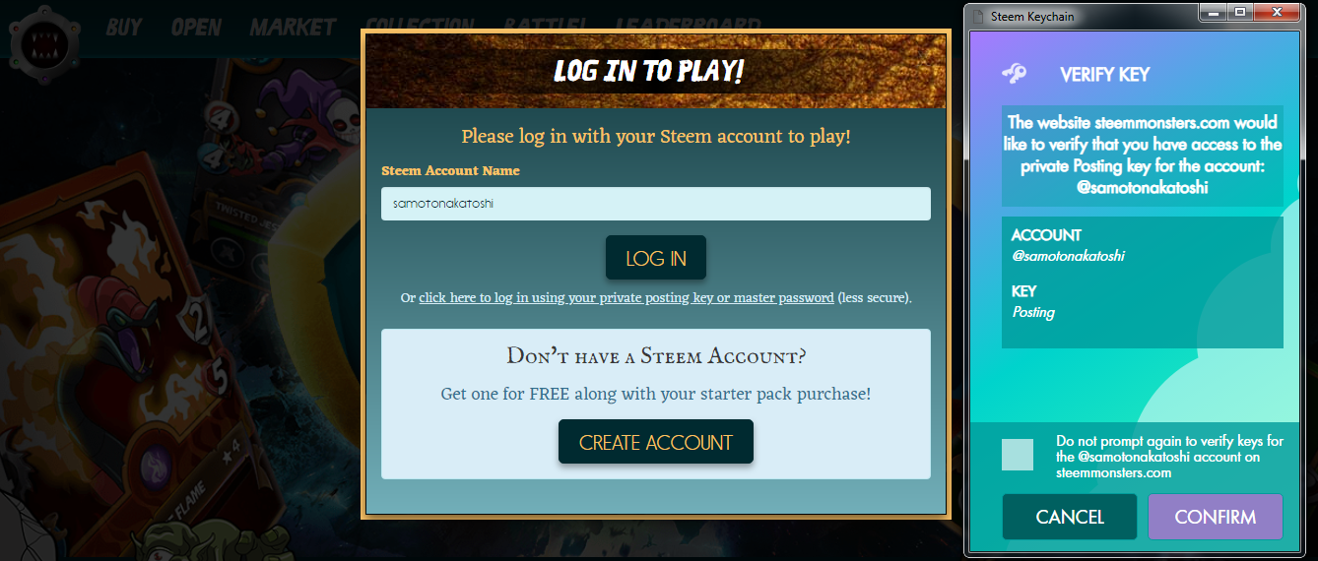
Task: Open the BUY menu item
Action: click(124, 27)
